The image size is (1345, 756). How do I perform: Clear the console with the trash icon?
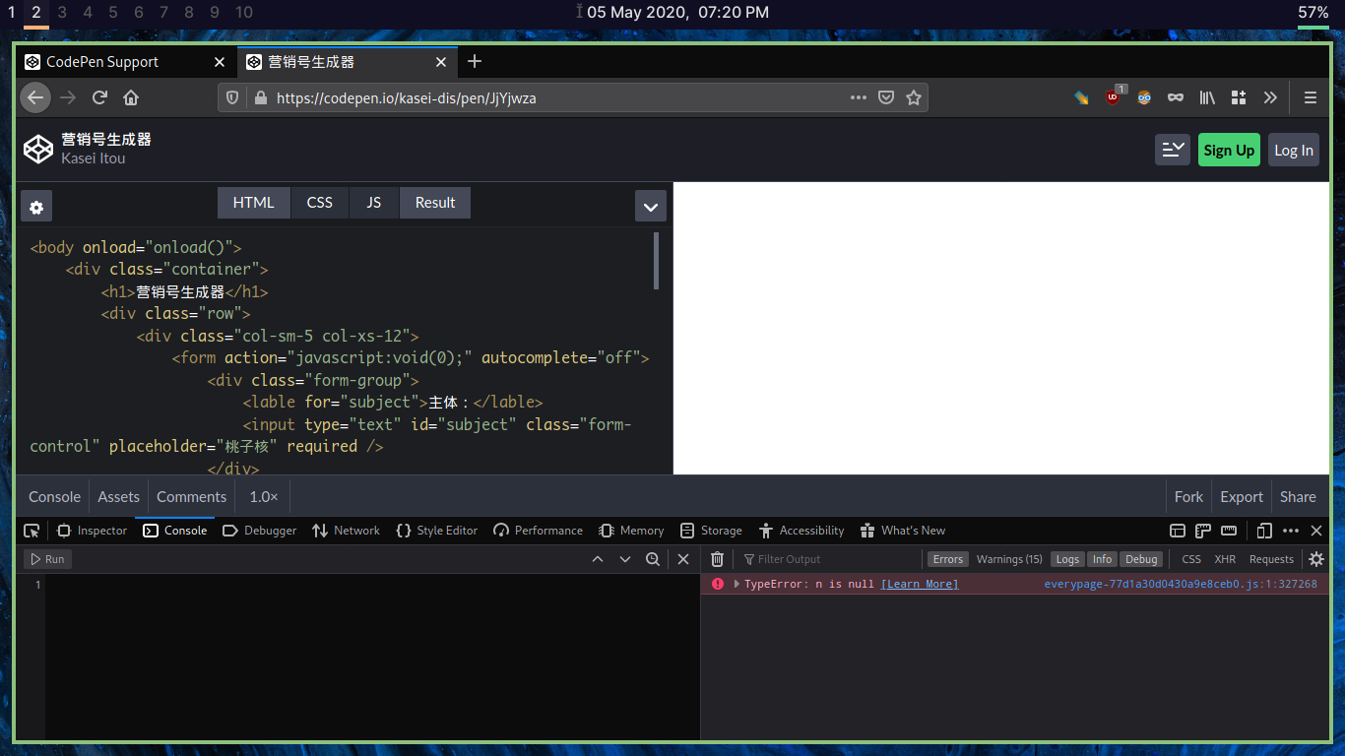click(717, 558)
